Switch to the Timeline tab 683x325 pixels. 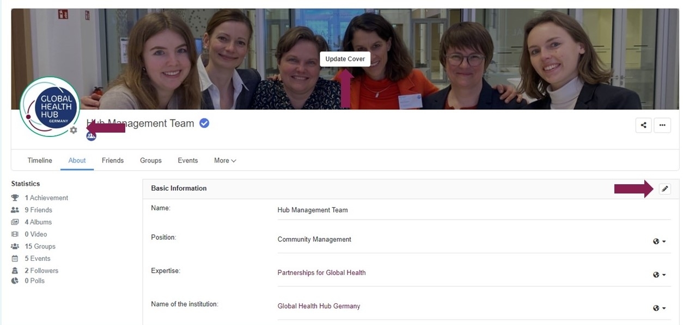[x=40, y=160]
